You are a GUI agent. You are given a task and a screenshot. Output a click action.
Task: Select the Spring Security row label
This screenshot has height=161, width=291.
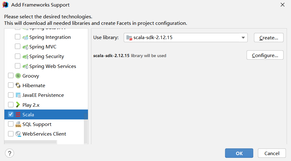[x=46, y=56]
